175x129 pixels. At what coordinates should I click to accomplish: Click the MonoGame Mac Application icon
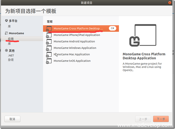pyautogui.click(x=49, y=54)
